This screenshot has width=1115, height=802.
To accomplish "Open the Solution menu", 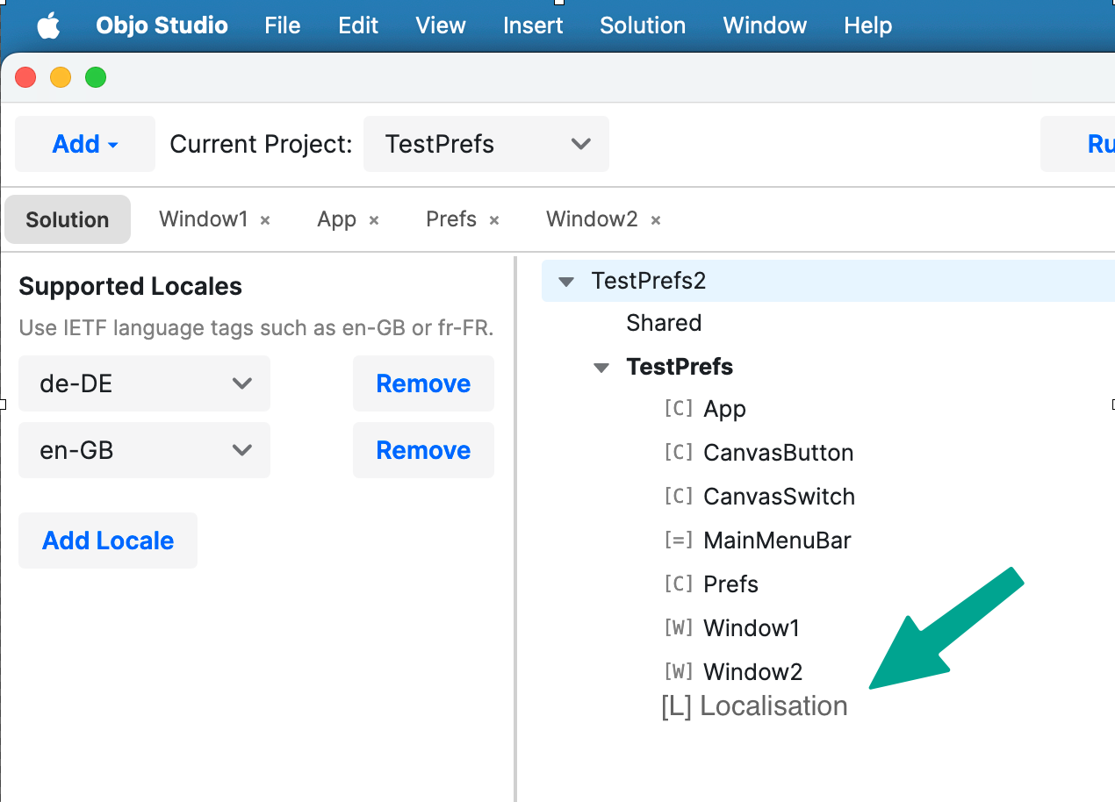I will [x=643, y=25].
